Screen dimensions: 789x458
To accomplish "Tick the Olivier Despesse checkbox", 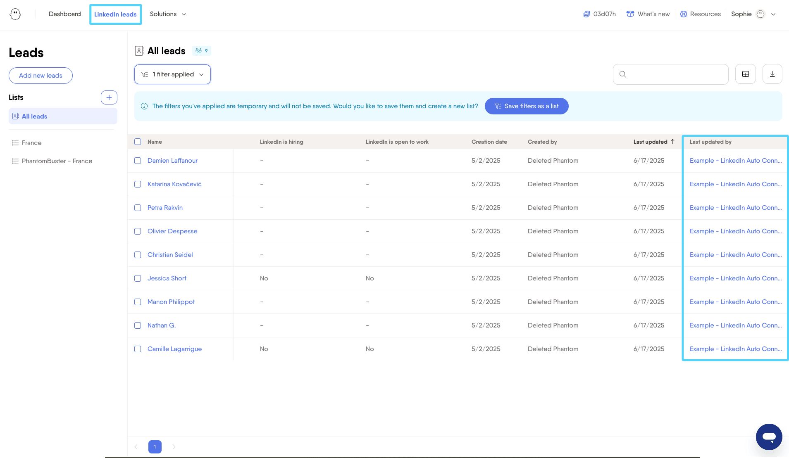I will click(x=138, y=231).
